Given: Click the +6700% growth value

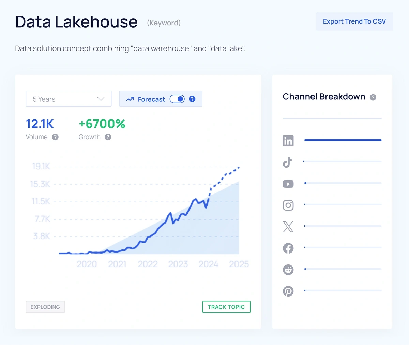Looking at the screenshot, I should coord(102,124).
